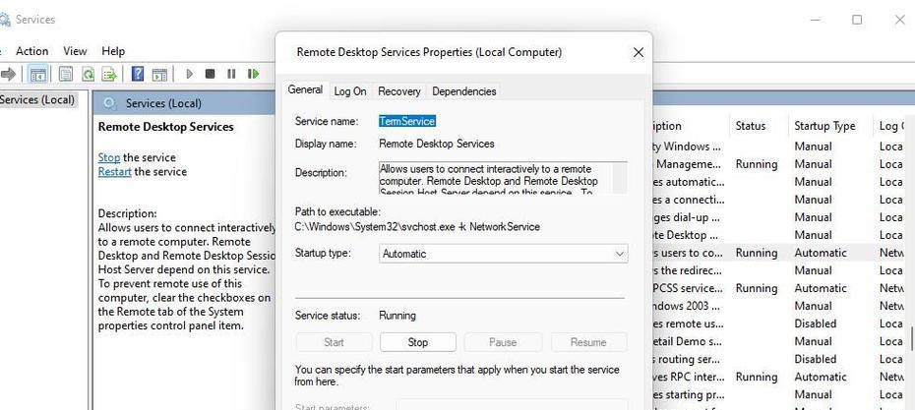Open the Startup type dropdown
915x410 pixels.
pyautogui.click(x=503, y=254)
